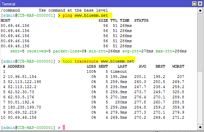Click the 'HOST' column header in ping output
The height and width of the screenshot is (132, 204).
(x=5, y=20)
